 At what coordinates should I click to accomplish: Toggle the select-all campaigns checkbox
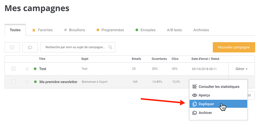[12, 47]
